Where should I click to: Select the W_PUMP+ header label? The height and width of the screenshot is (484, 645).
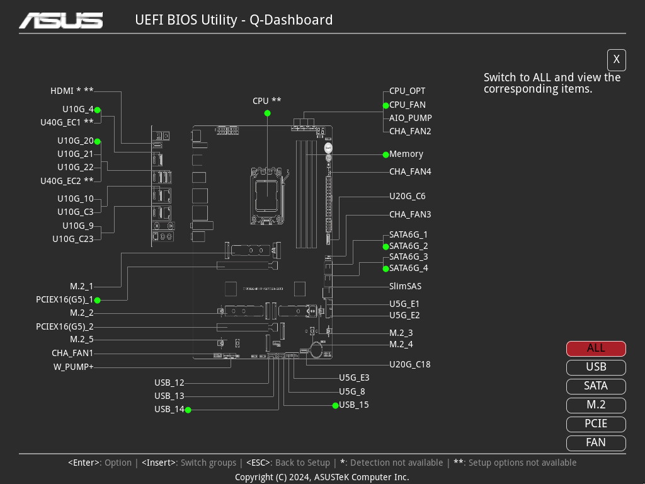73,367
